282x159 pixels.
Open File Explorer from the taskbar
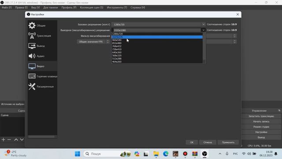[x=156, y=154]
